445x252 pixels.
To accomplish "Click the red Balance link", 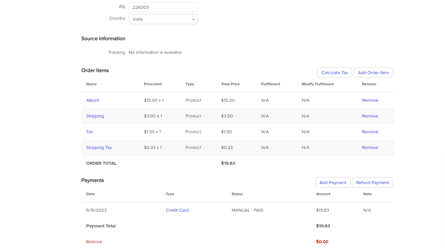I will point(94,241).
